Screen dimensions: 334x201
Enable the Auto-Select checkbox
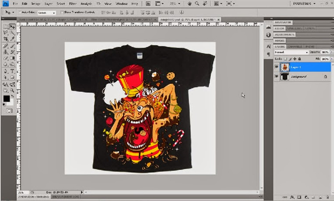pyautogui.click(x=20, y=12)
